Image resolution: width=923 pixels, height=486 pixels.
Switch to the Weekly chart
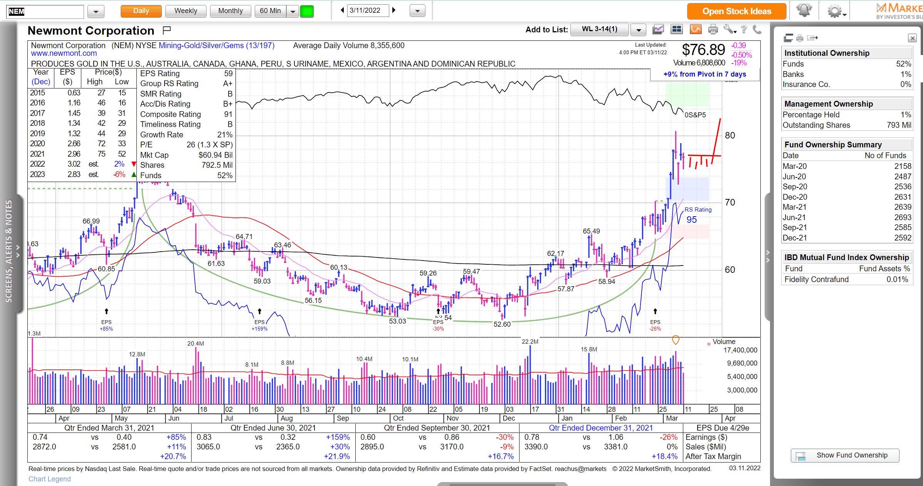point(186,11)
